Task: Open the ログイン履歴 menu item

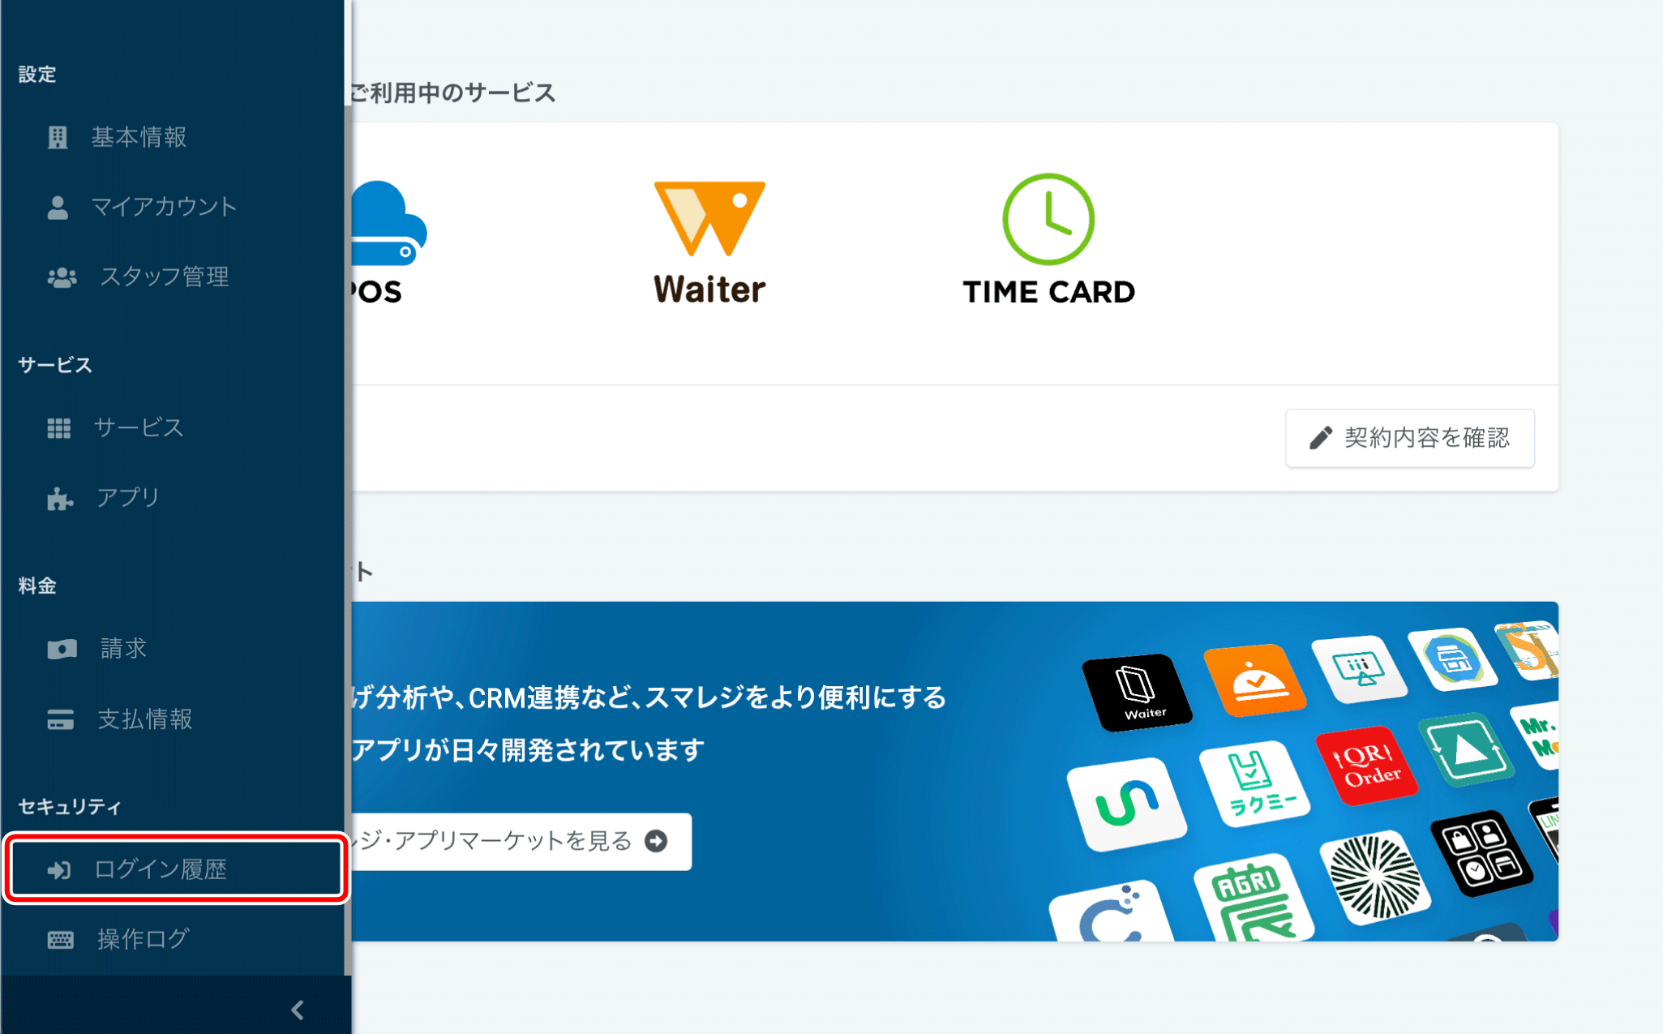Action: click(x=161, y=869)
